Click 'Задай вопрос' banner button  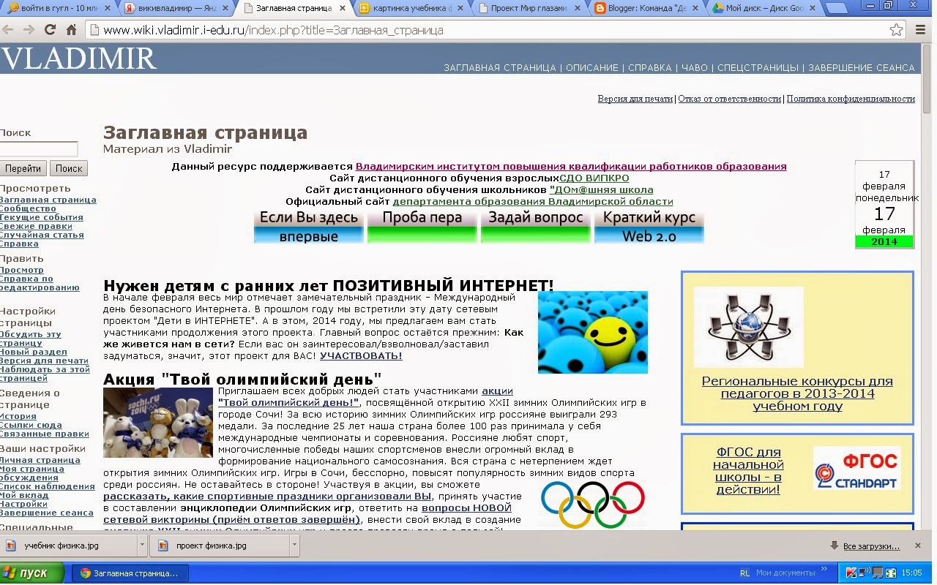tap(535, 227)
